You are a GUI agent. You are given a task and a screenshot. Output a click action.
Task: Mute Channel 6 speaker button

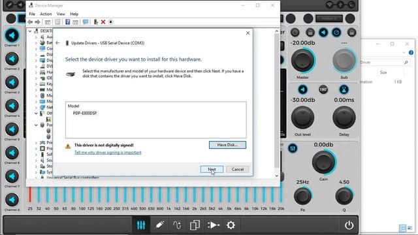pyautogui.click(x=12, y=153)
